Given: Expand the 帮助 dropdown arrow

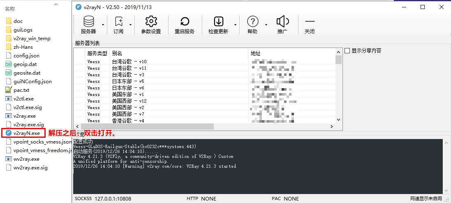Looking at the screenshot, I should (x=266, y=25).
